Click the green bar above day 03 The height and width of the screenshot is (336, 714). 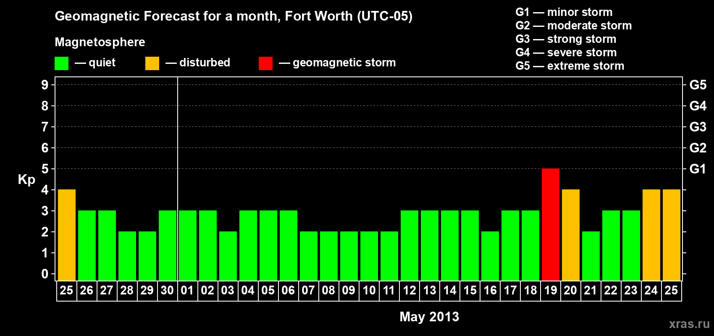pos(228,256)
